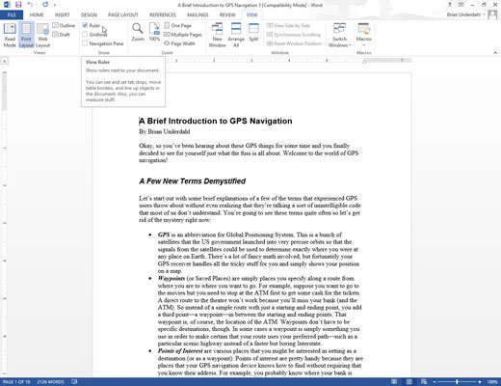
Task: Open Outline view
Action: coord(64,25)
